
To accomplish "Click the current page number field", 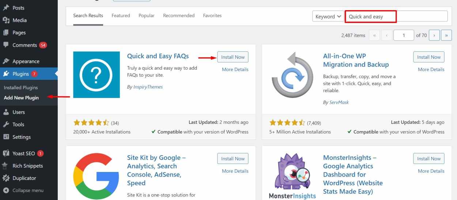I will [404, 35].
